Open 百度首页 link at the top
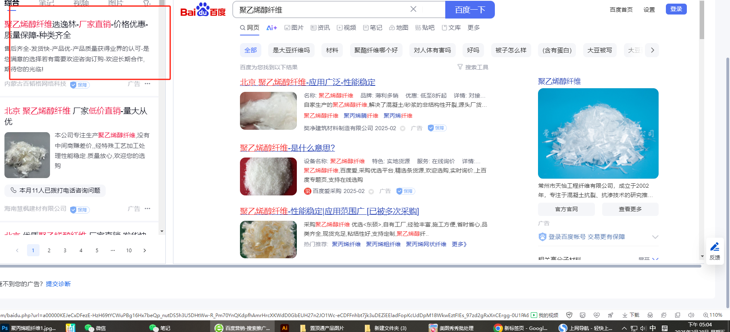The height and width of the screenshot is (332, 730). tap(621, 10)
